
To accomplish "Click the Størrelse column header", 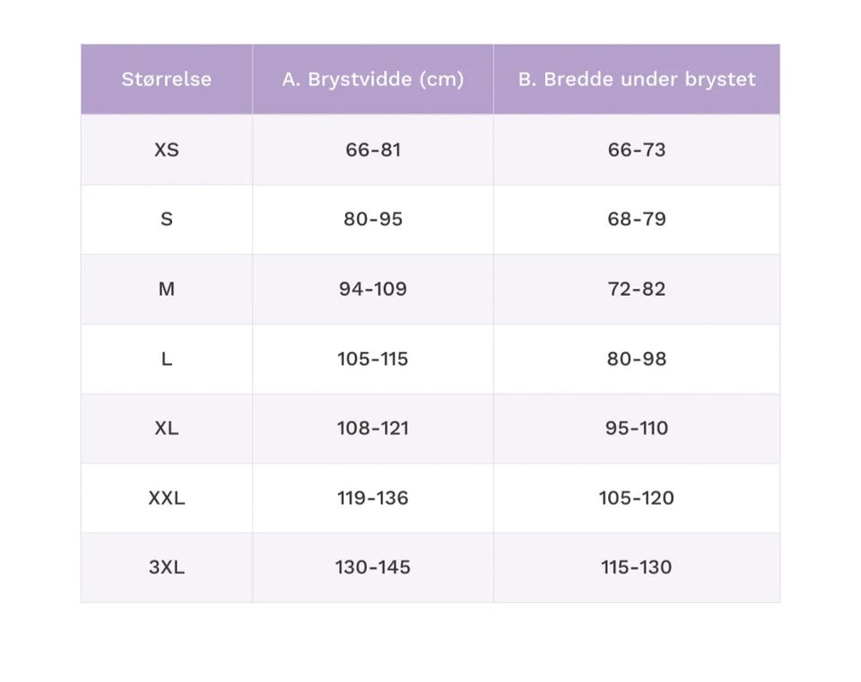I will 167,79.
